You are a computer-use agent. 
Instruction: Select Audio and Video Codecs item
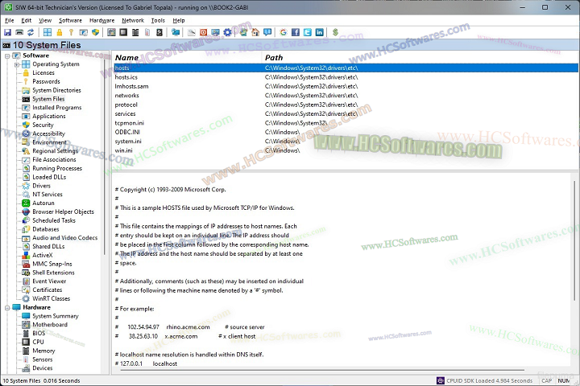click(65, 238)
